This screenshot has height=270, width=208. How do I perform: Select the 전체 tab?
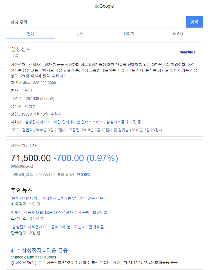click(x=31, y=34)
